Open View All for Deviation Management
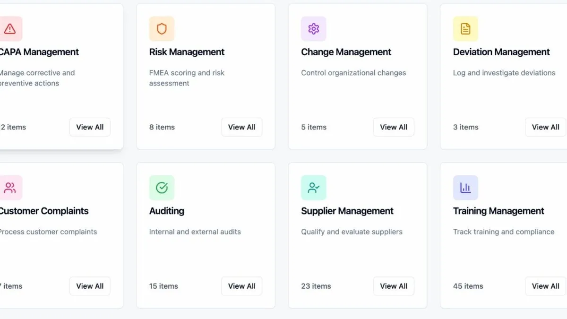The image size is (567, 319). coord(546,127)
